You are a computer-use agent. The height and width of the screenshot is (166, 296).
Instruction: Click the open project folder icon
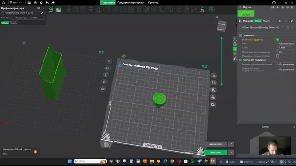(29, 3)
